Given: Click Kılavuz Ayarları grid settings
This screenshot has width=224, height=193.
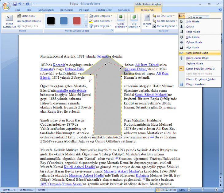Looking at the screenshot, I should tap(196, 84).
